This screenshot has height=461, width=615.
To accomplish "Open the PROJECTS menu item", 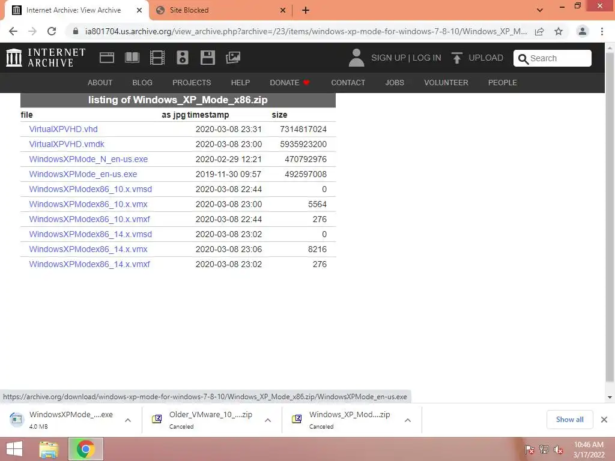I will [192, 83].
